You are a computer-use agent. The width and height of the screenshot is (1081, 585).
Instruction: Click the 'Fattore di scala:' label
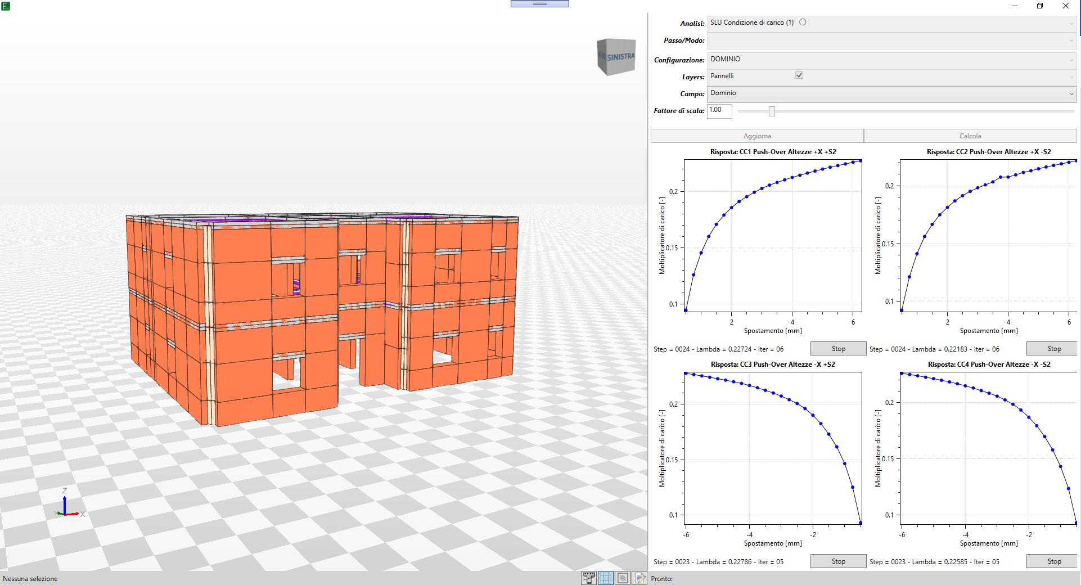[x=679, y=111]
